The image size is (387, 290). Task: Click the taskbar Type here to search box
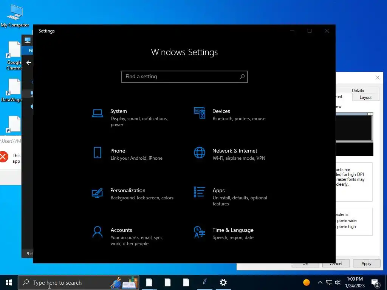point(79,282)
